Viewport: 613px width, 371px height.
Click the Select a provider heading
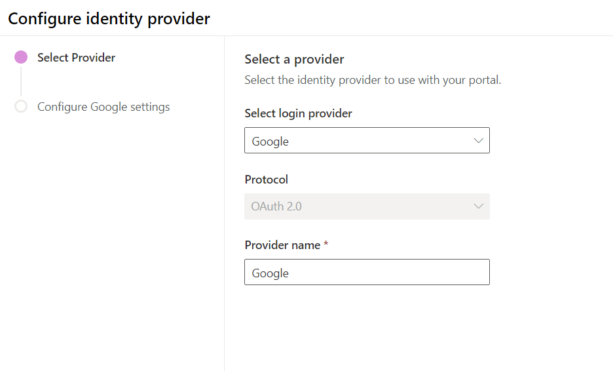point(294,60)
